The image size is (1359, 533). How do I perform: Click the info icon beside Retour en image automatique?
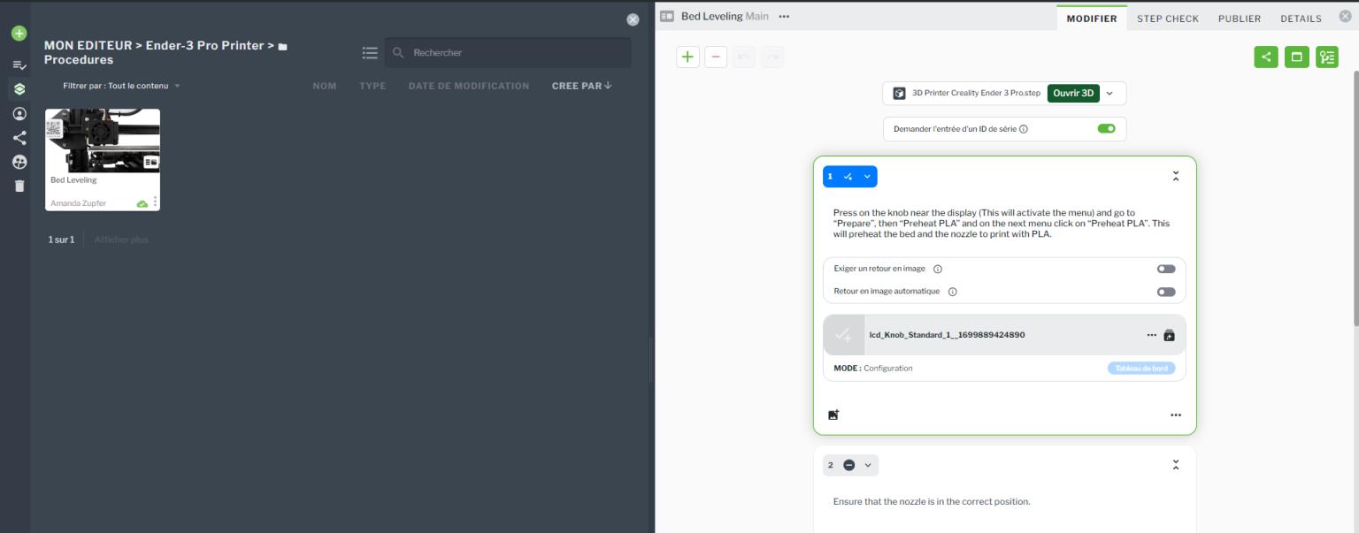coord(953,292)
